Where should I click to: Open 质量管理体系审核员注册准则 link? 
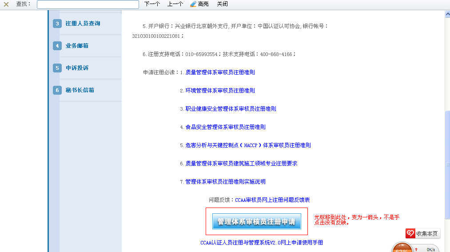click(x=220, y=72)
